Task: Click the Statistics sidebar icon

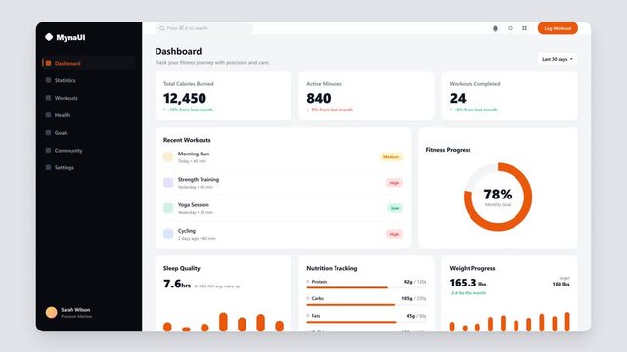Action: click(48, 80)
